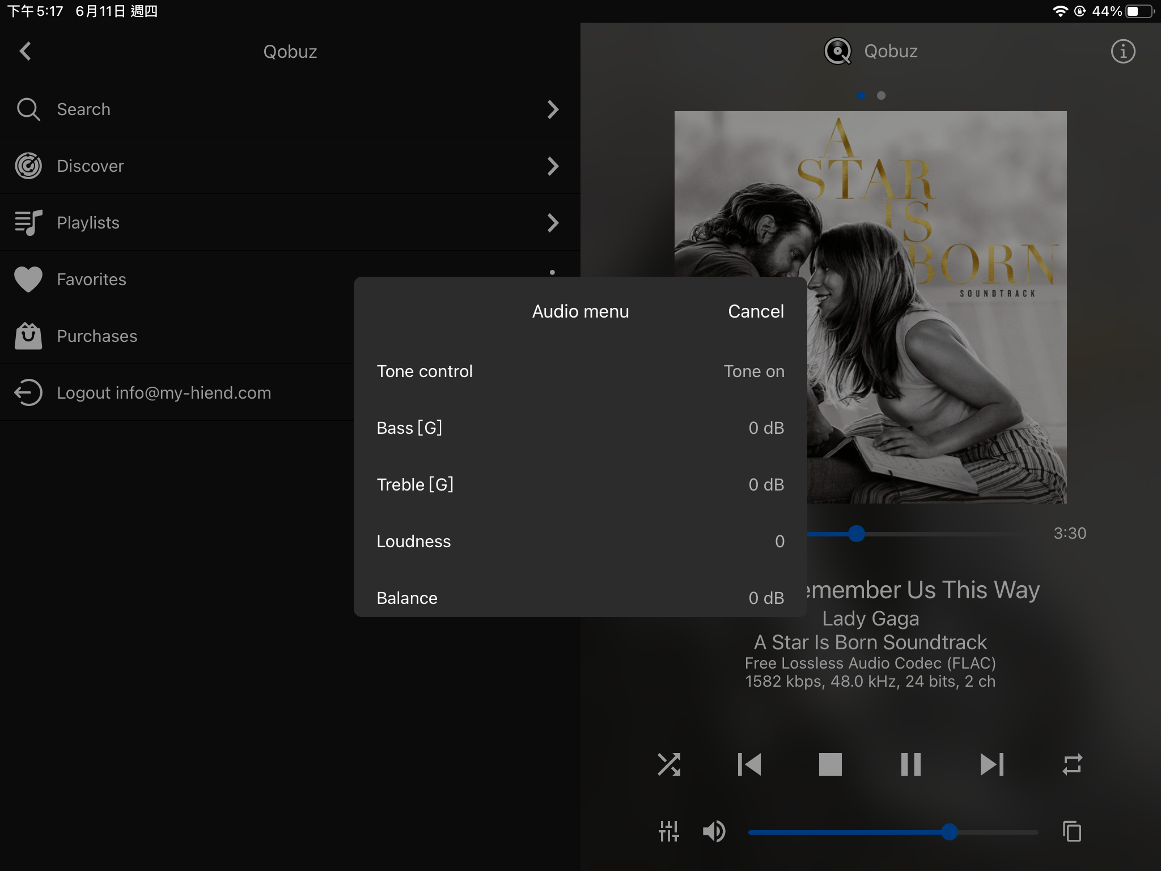Select the Loudness setting
The width and height of the screenshot is (1161, 871).
(x=580, y=542)
